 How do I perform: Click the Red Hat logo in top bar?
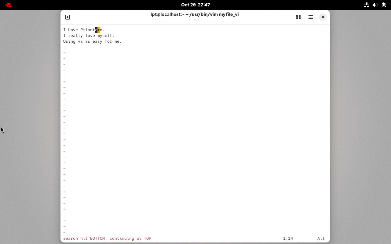pos(8,5)
